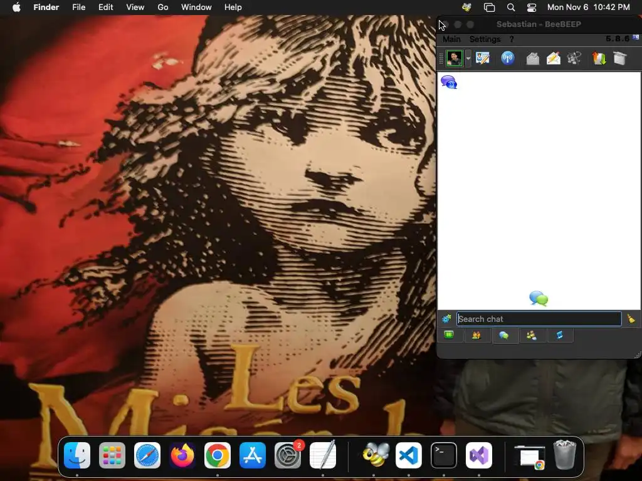This screenshot has height=481, width=642.
Task: Open the Settings menu in BeeBEEP
Action: [485, 39]
